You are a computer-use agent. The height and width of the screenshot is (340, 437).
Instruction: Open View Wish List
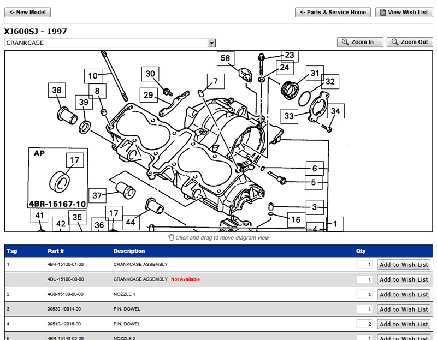pyautogui.click(x=404, y=12)
